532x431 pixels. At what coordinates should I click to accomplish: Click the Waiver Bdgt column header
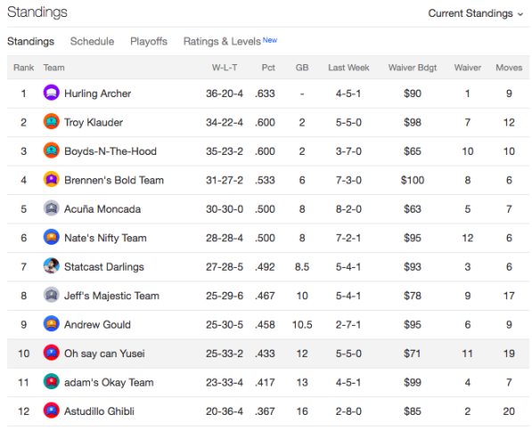413,68
